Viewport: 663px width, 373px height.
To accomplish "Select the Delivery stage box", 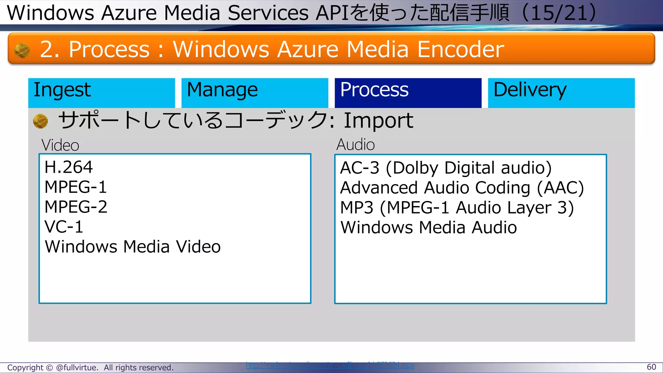I will click(561, 93).
